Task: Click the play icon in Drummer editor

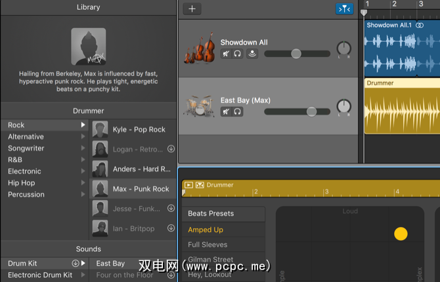Action: (x=188, y=186)
